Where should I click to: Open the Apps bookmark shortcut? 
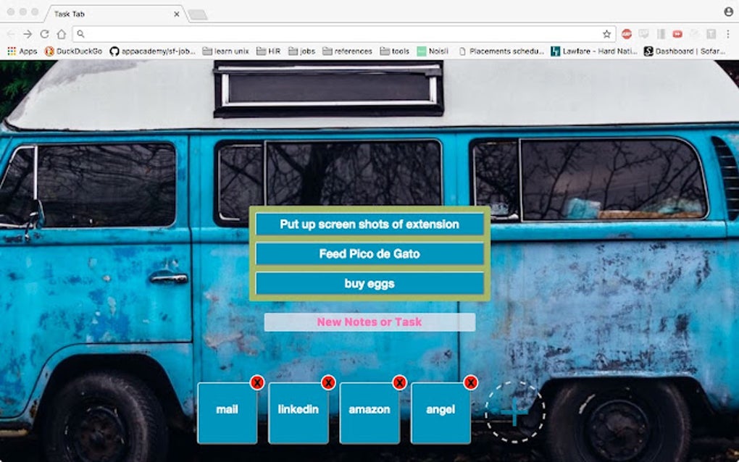[22, 51]
